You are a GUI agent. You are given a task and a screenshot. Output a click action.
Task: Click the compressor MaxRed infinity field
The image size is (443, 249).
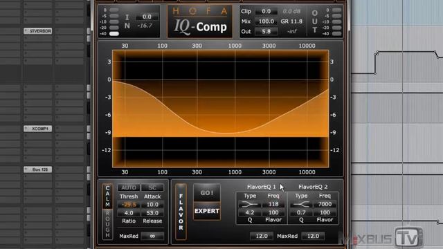coord(152,236)
